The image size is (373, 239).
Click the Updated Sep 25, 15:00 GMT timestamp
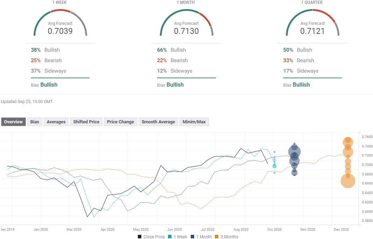point(27,102)
